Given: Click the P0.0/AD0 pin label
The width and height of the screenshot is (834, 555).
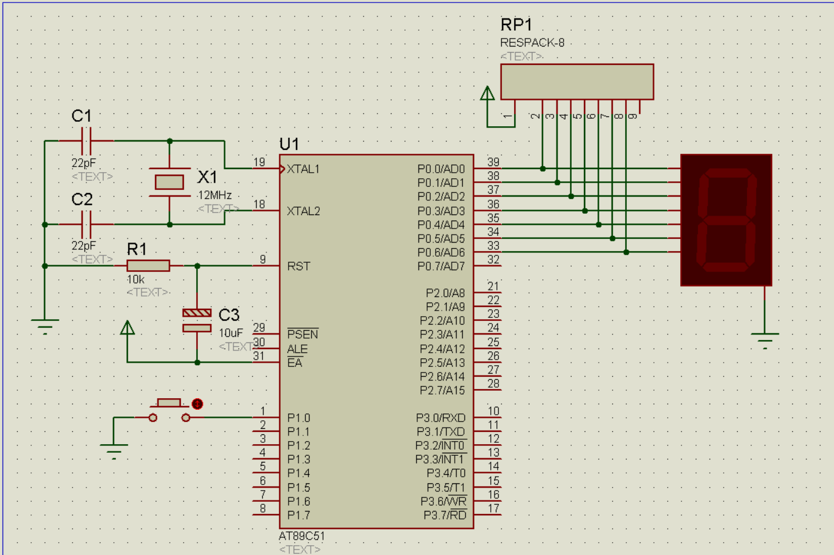Looking at the screenshot, I should click(441, 169).
